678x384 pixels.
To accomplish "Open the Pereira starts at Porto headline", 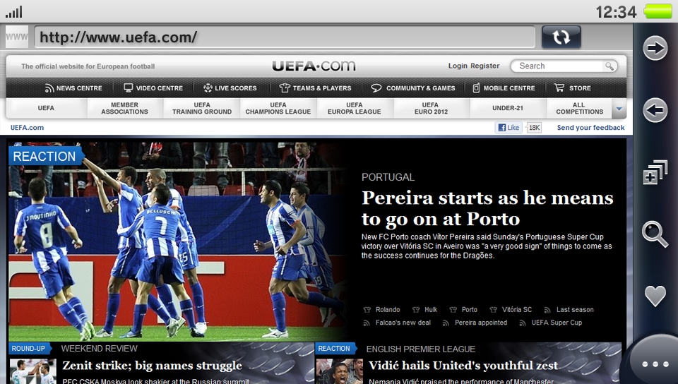I will coord(487,208).
